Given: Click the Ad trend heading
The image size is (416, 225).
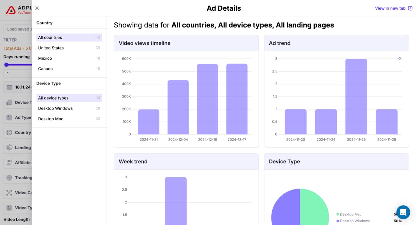Looking at the screenshot, I should (x=280, y=43).
